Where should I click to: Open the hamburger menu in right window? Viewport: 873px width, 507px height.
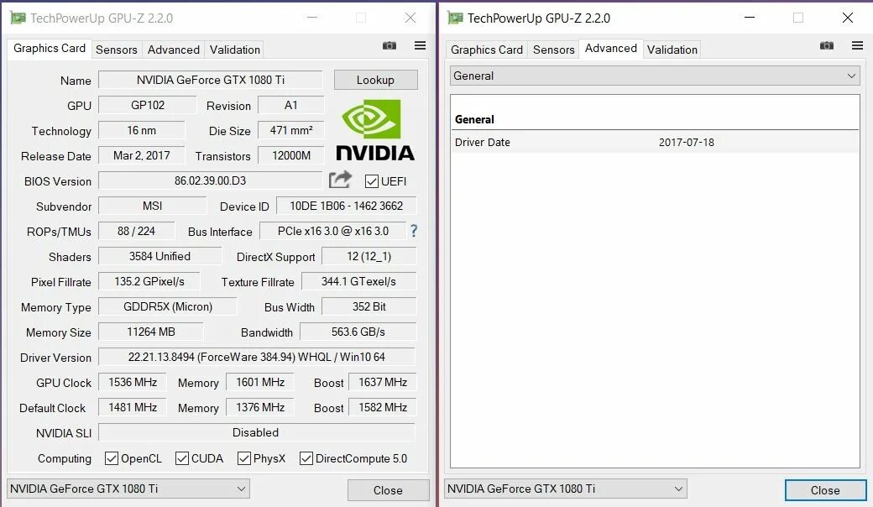(857, 45)
